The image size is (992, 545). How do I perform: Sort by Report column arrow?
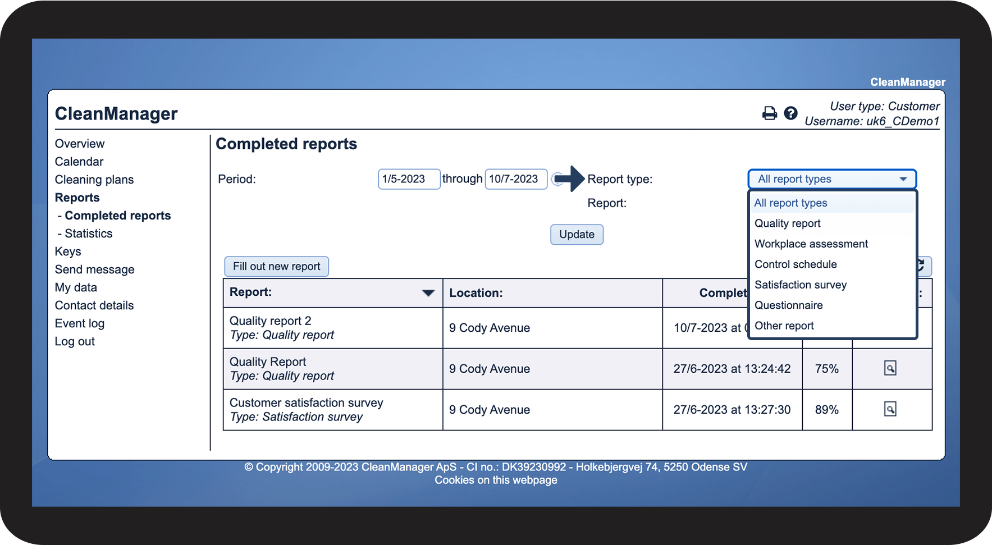[428, 293]
